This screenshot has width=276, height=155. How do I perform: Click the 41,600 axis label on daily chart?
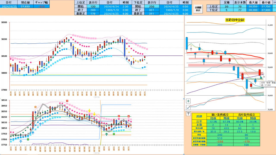coord(270,25)
